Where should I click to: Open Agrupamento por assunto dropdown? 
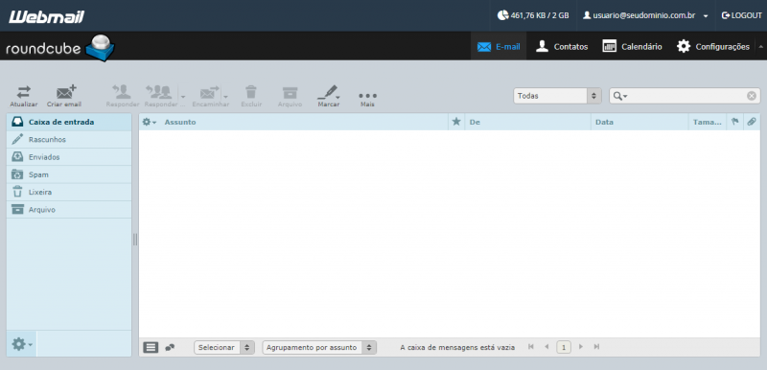coord(319,348)
